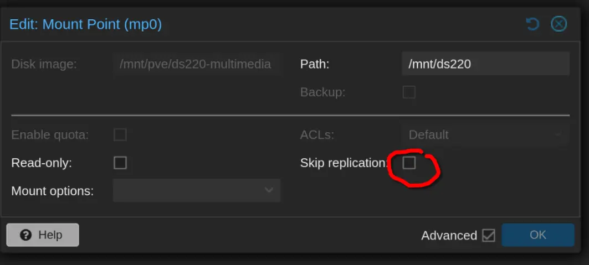
Task: Open Help for mount points
Action: coord(43,235)
